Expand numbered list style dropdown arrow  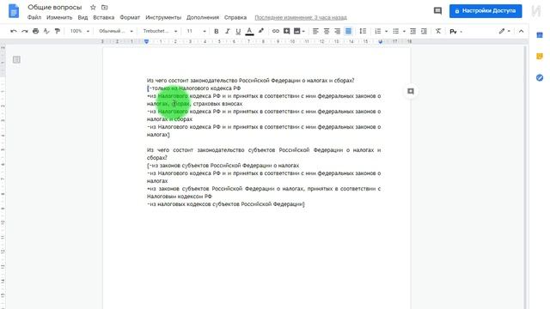point(386,31)
